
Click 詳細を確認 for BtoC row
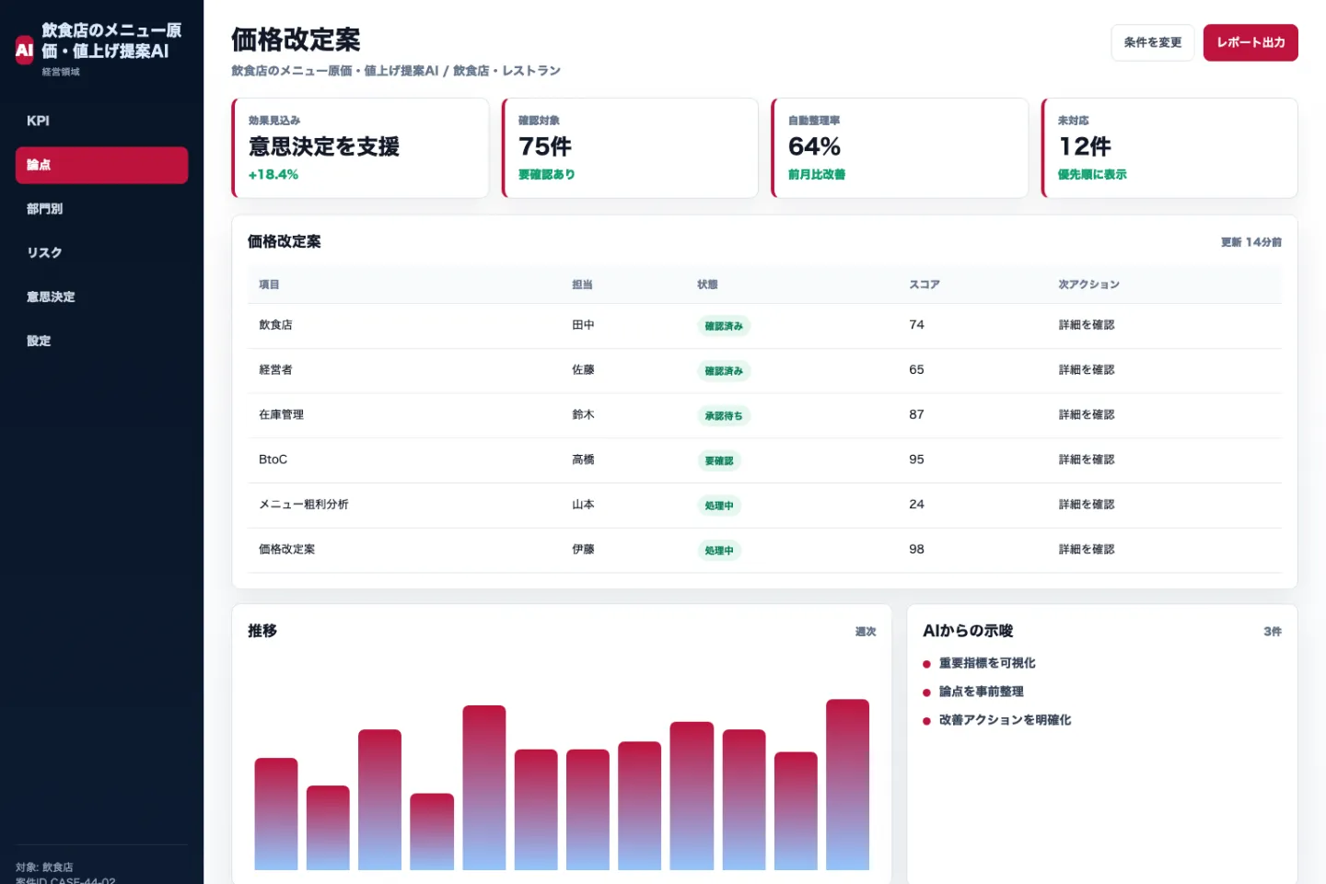1087,459
